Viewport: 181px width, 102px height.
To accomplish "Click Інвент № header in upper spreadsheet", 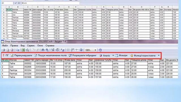I will tap(28, 10).
